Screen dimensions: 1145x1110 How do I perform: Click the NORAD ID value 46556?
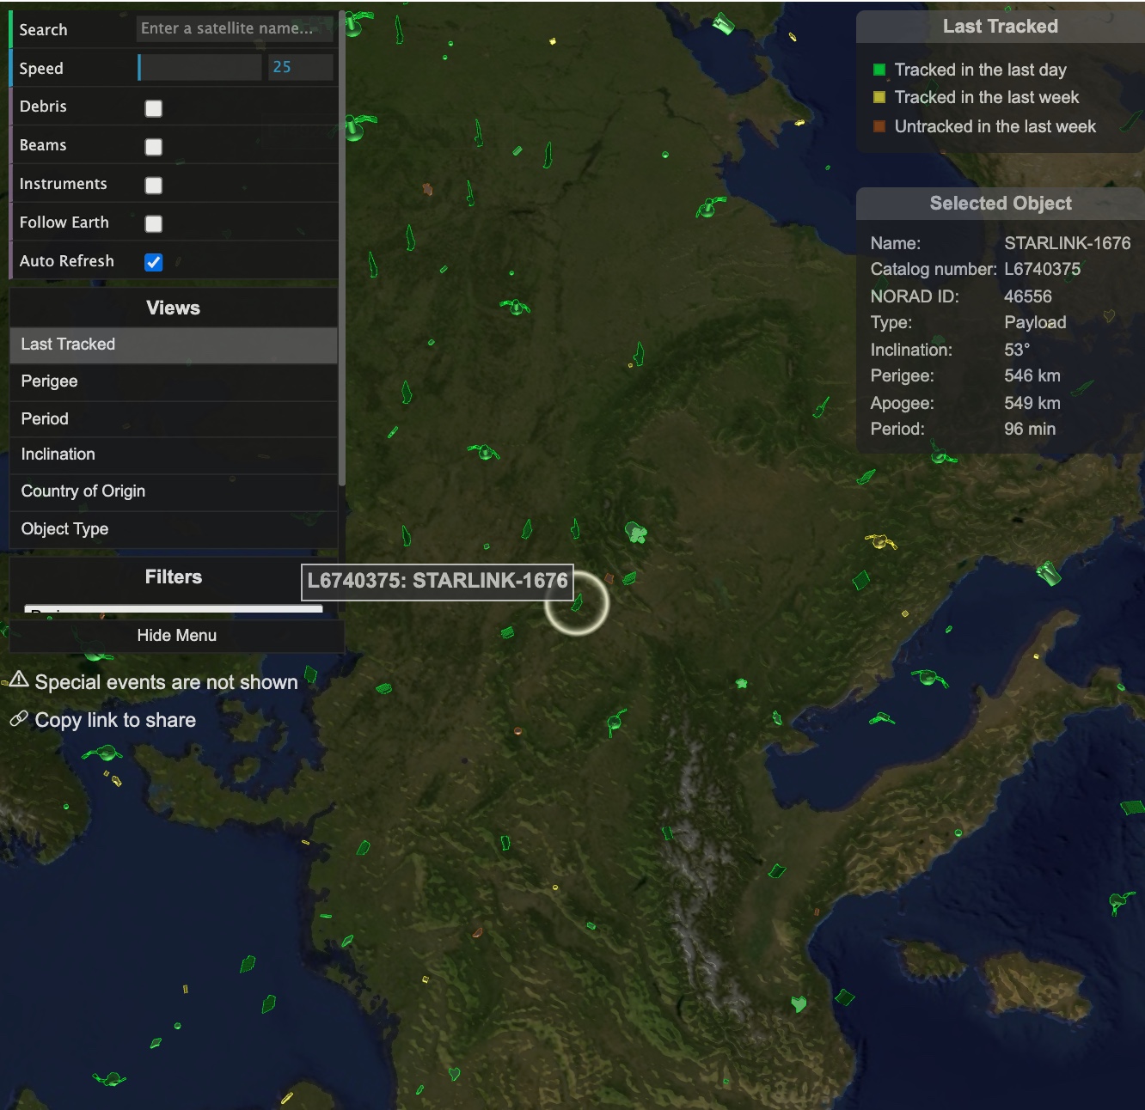click(x=1028, y=296)
